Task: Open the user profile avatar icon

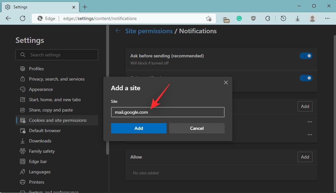Action: coord(312,19)
